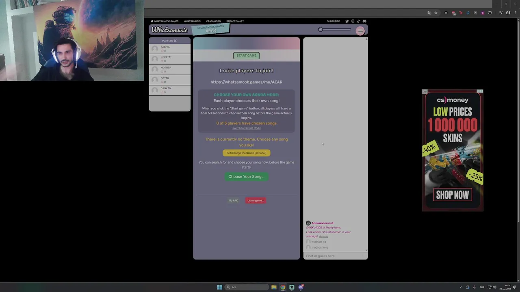Open Chrome extensions puzzle icon
Screen dimensions: 520x292
[490, 13]
